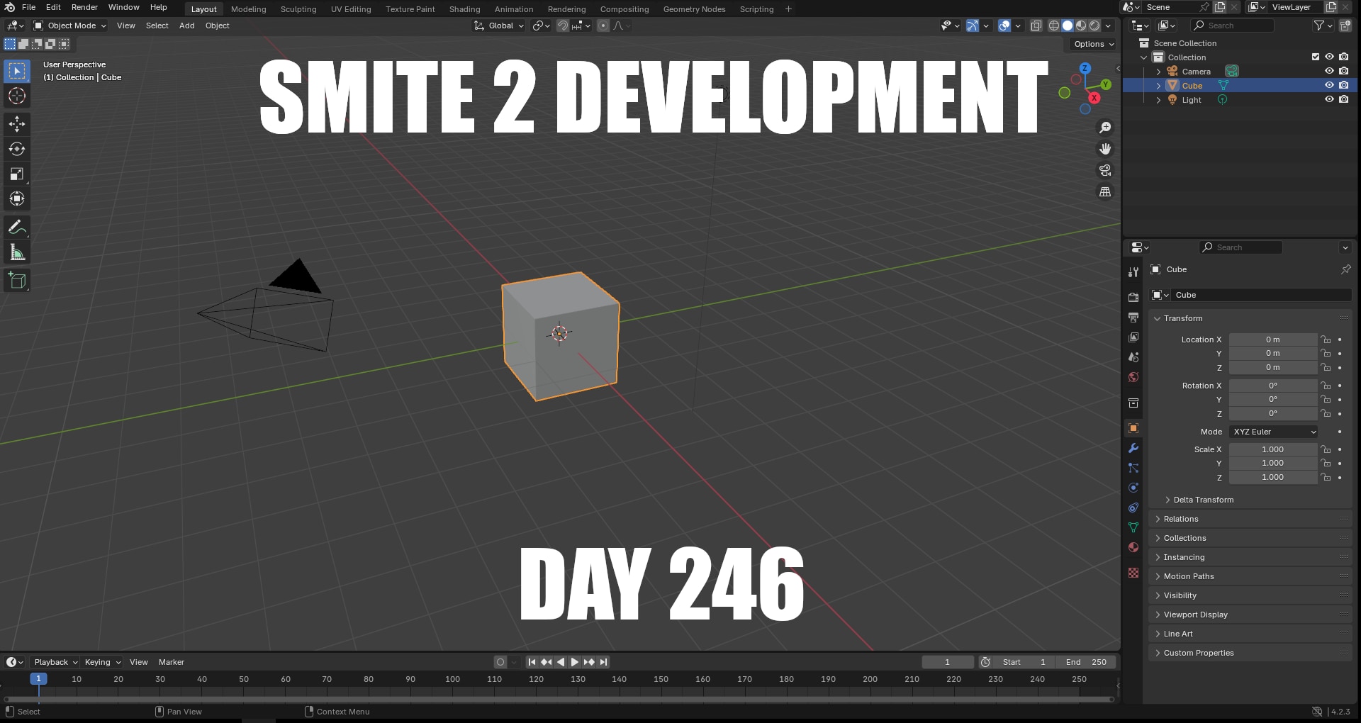Uncheck the Collection exclude checkbox

point(1316,57)
